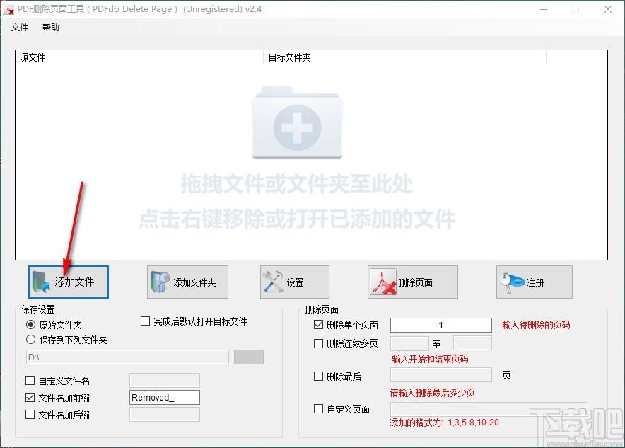Click the 注册 (Register) button
This screenshot has width=625, height=448.
tap(534, 282)
